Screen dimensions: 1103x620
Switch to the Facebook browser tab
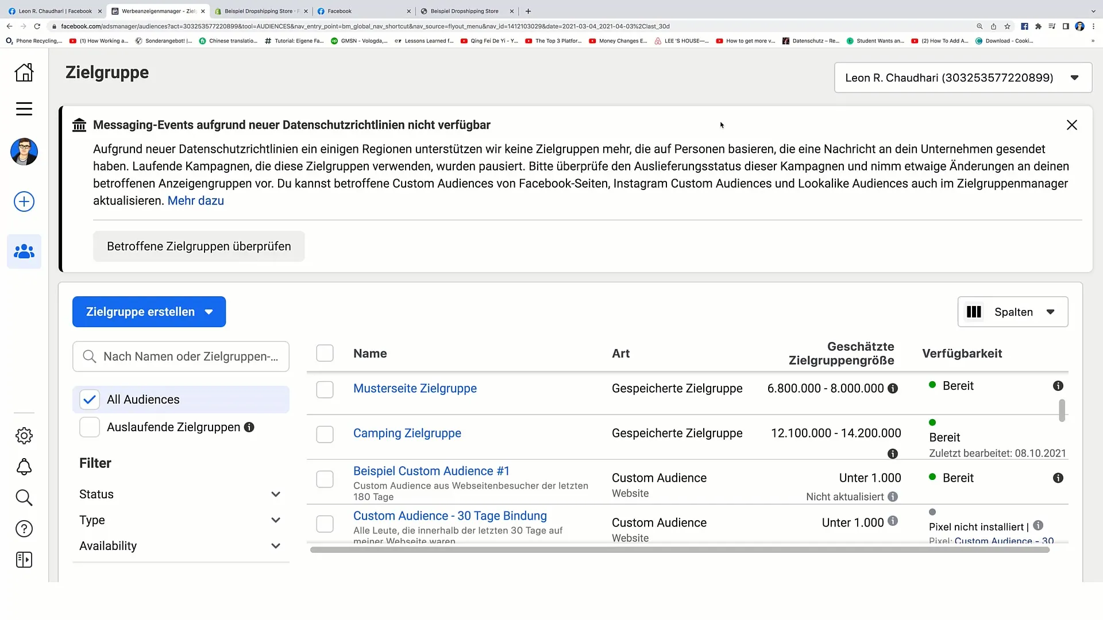(x=363, y=11)
